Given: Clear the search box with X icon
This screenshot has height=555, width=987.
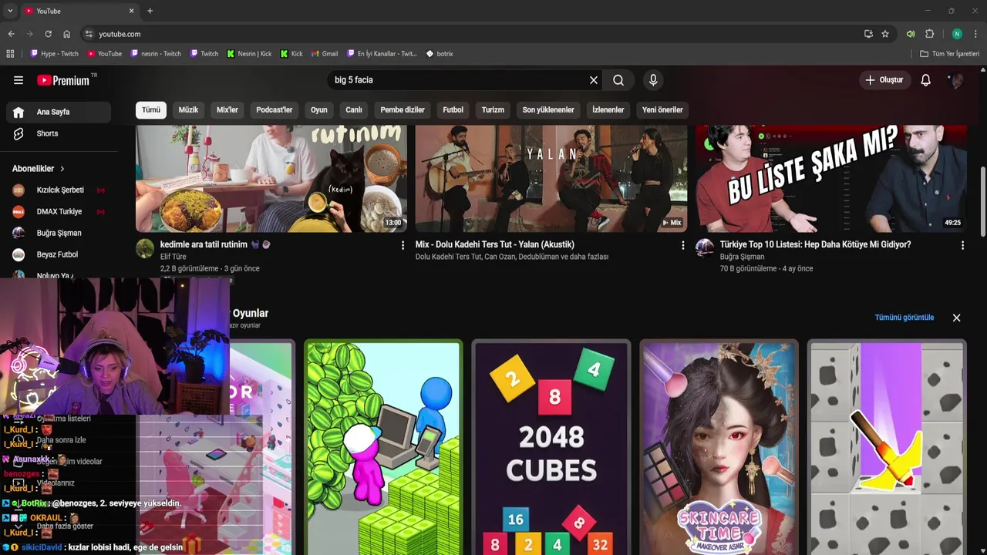Looking at the screenshot, I should 594,80.
